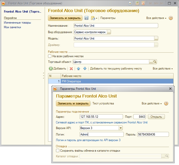Open Все действия menu in main form header
The width and height of the screenshot is (179, 165).
(156, 18)
